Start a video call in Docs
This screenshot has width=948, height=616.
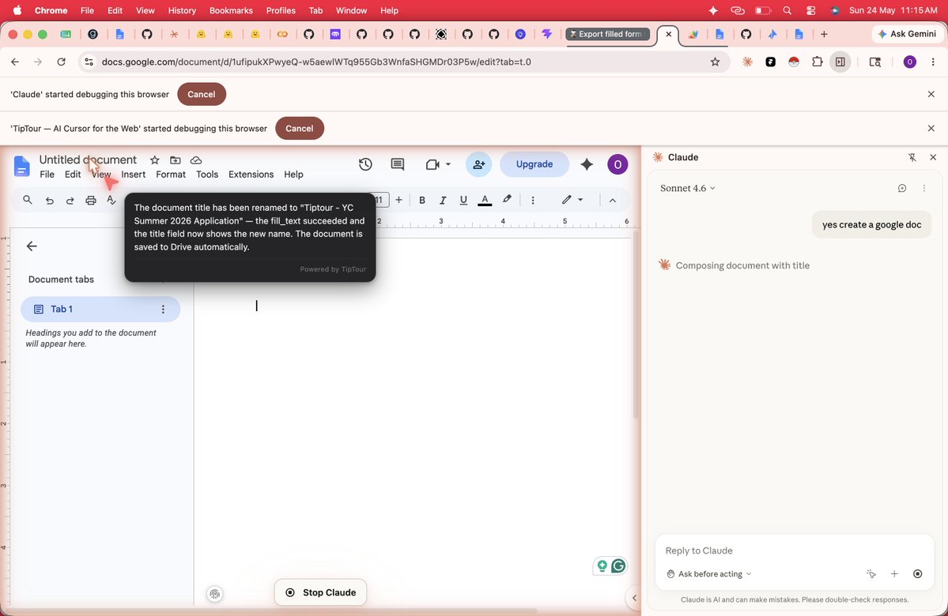click(432, 164)
